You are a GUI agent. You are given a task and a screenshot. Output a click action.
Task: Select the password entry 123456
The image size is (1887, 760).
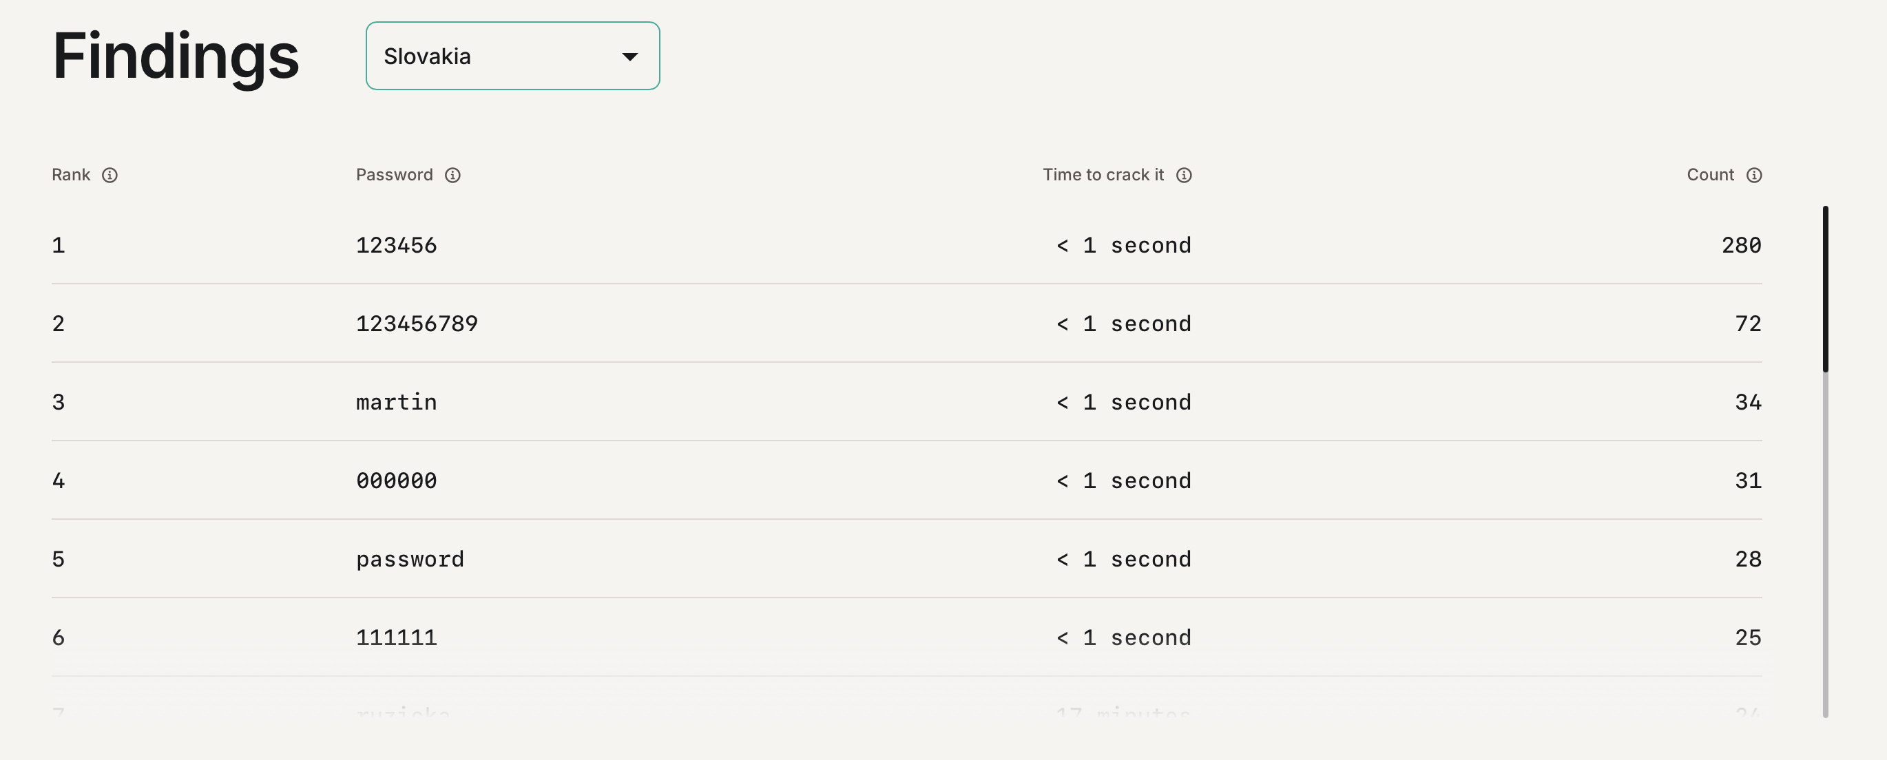click(396, 245)
